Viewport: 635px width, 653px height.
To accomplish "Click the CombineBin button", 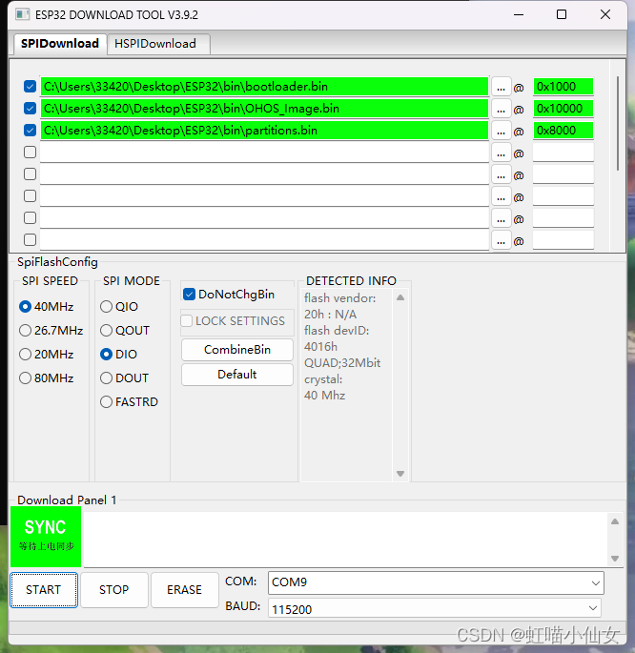I will (x=237, y=350).
